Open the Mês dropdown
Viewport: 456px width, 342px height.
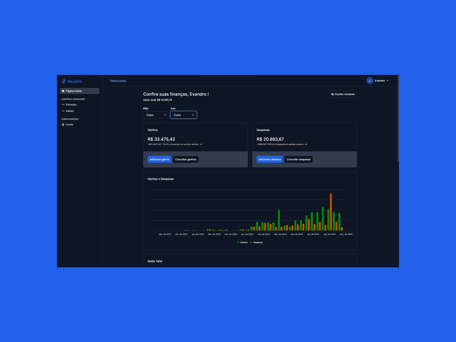coord(156,115)
